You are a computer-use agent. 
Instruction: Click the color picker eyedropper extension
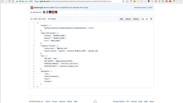(x=174, y=1)
